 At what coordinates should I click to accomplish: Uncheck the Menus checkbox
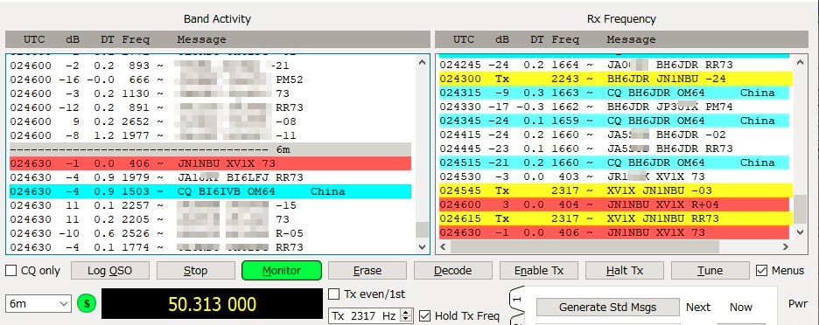pos(762,270)
